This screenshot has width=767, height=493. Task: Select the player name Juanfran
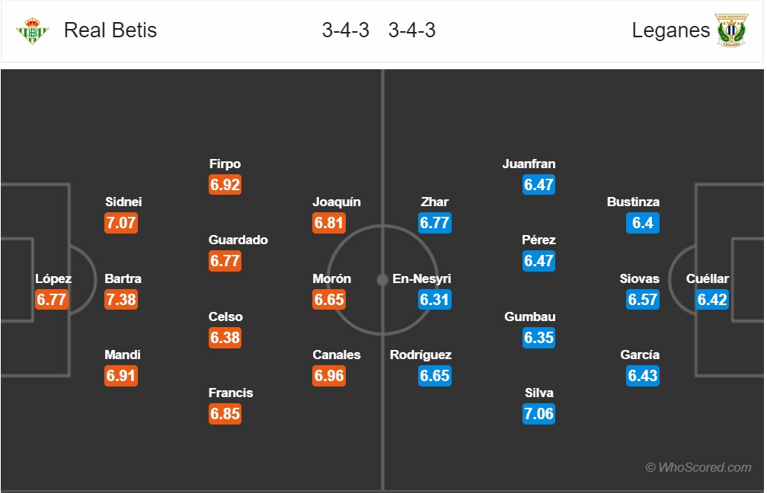pyautogui.click(x=529, y=164)
